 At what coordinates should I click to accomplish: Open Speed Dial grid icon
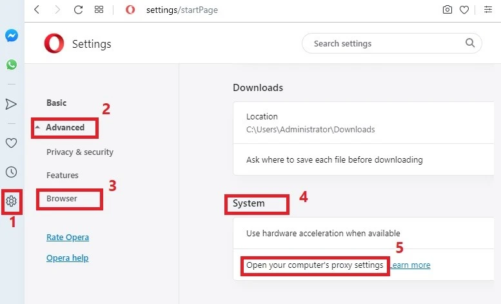pyautogui.click(x=99, y=10)
